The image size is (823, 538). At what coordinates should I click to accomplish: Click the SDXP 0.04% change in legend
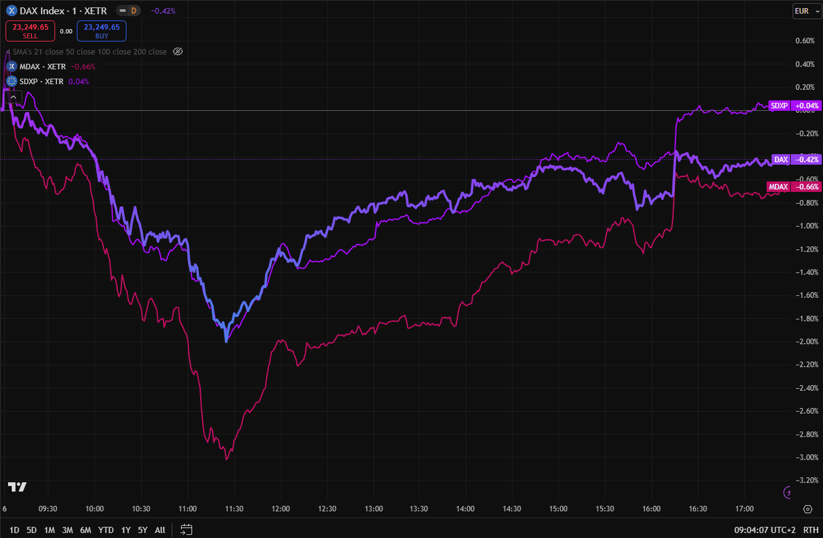point(79,81)
